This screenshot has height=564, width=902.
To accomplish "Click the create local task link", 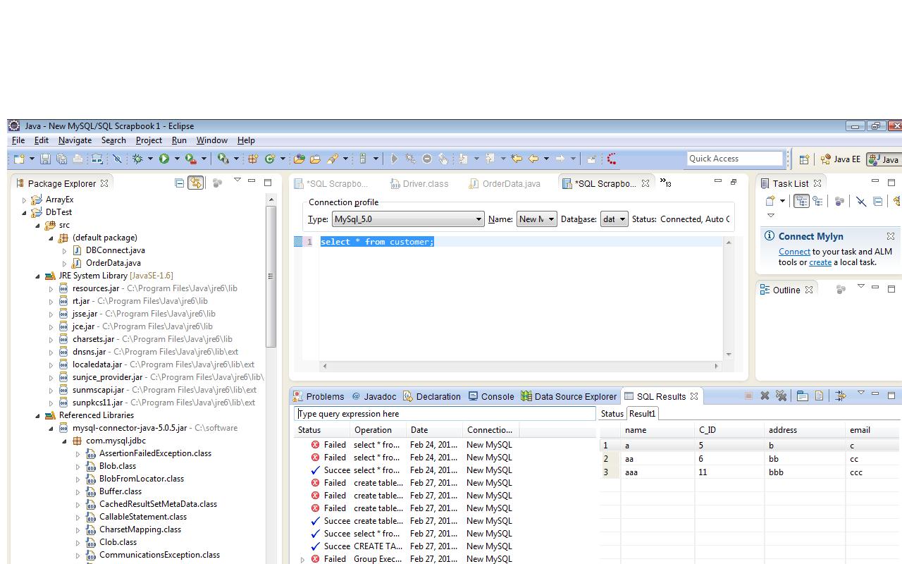I will [820, 262].
